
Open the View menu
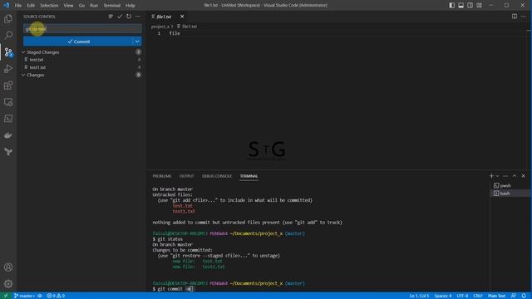coord(68,5)
